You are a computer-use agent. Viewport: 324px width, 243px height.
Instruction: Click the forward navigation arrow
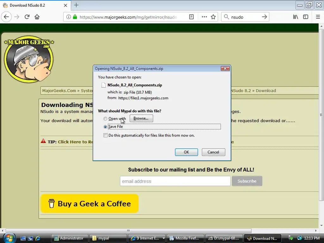pyautogui.click(x=17, y=17)
